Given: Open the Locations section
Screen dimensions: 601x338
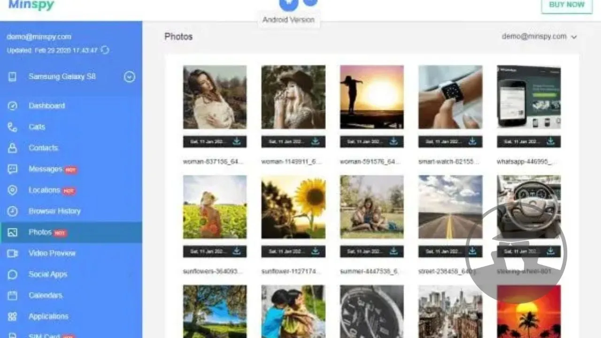Looking at the screenshot, I should 44,190.
